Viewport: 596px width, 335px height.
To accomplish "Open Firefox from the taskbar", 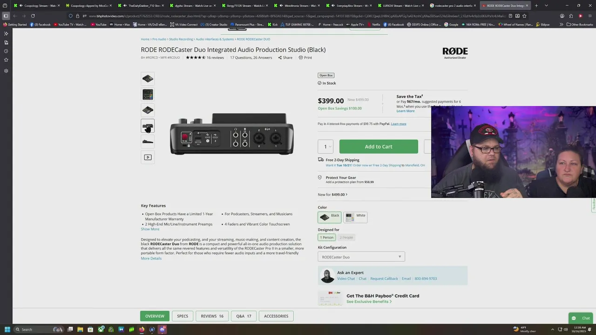I will pos(142,329).
